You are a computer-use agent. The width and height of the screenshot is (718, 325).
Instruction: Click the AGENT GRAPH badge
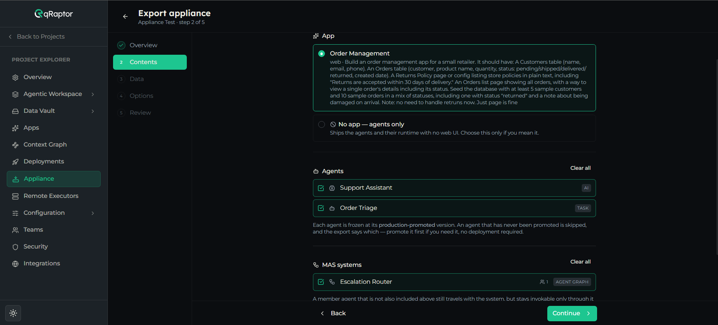[572, 282]
